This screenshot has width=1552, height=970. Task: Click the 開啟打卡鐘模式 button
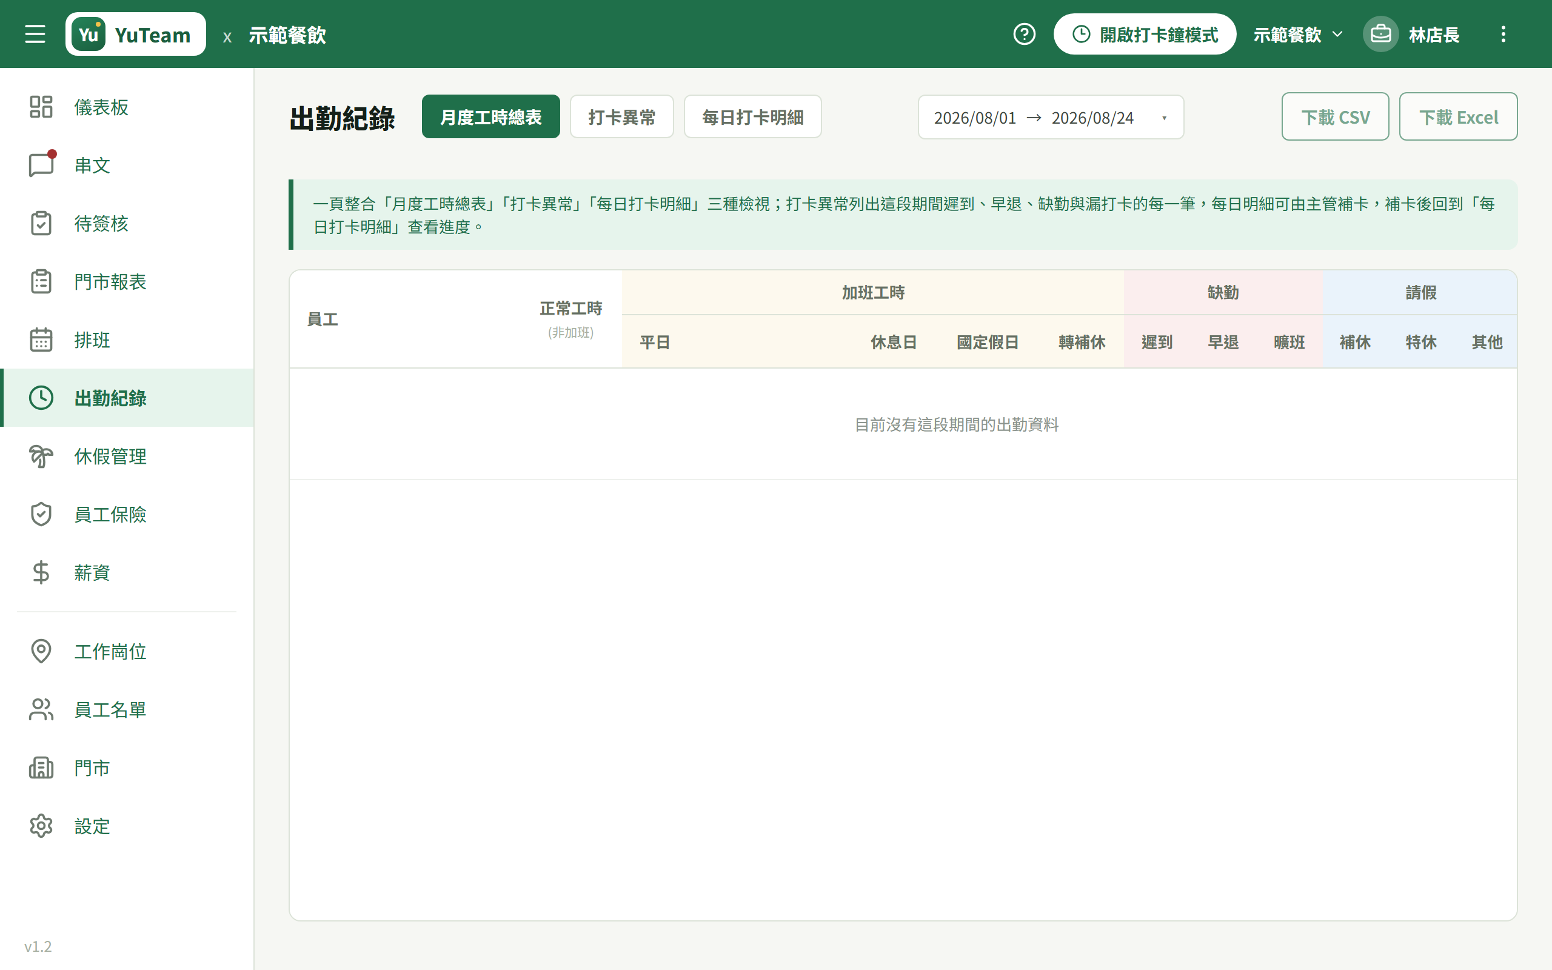(1145, 34)
